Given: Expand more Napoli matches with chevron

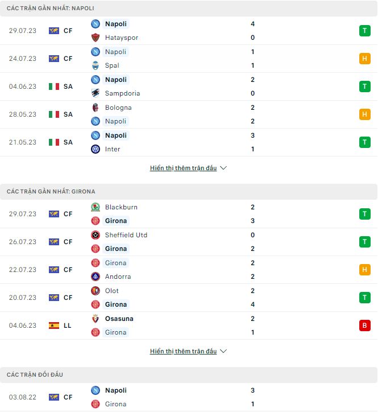Looking at the screenshot, I should [223, 168].
